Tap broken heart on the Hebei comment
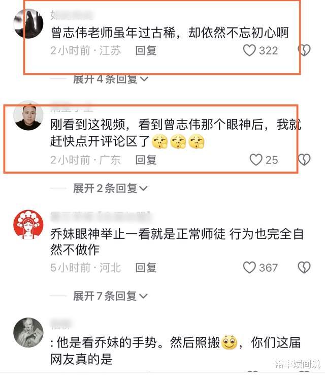 click(x=304, y=267)
